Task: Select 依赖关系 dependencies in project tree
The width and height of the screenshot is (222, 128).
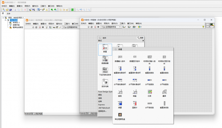Action: 16,25
